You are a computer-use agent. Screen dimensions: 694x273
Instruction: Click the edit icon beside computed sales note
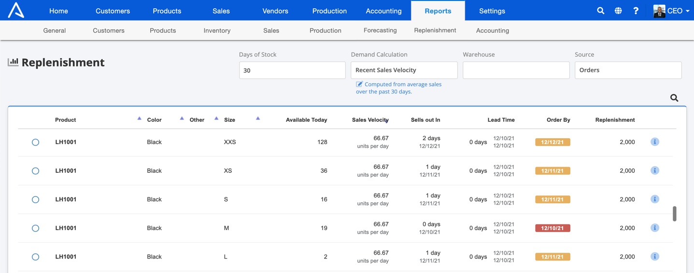coord(359,84)
